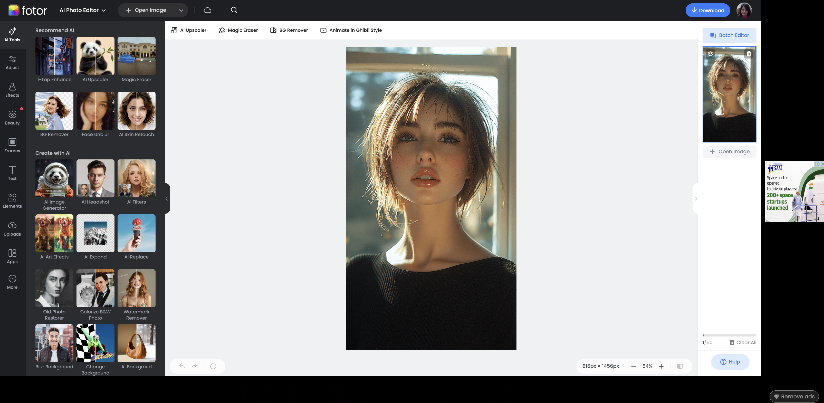
Task: Select the Beauty tools in the sidebar
Action: pyautogui.click(x=12, y=118)
